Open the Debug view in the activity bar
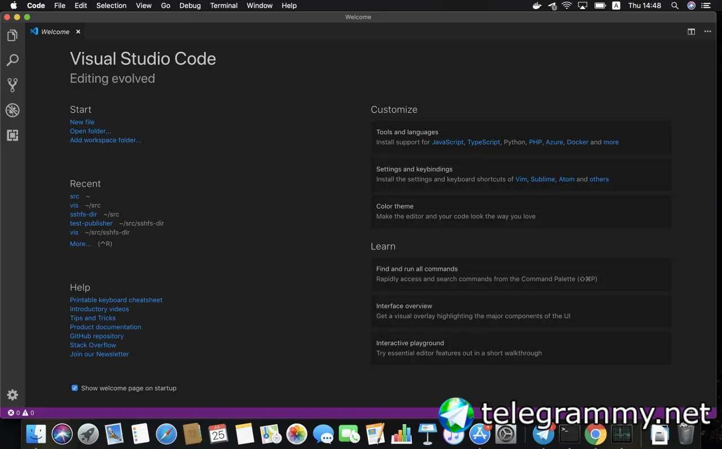Image resolution: width=722 pixels, height=449 pixels. coord(12,110)
